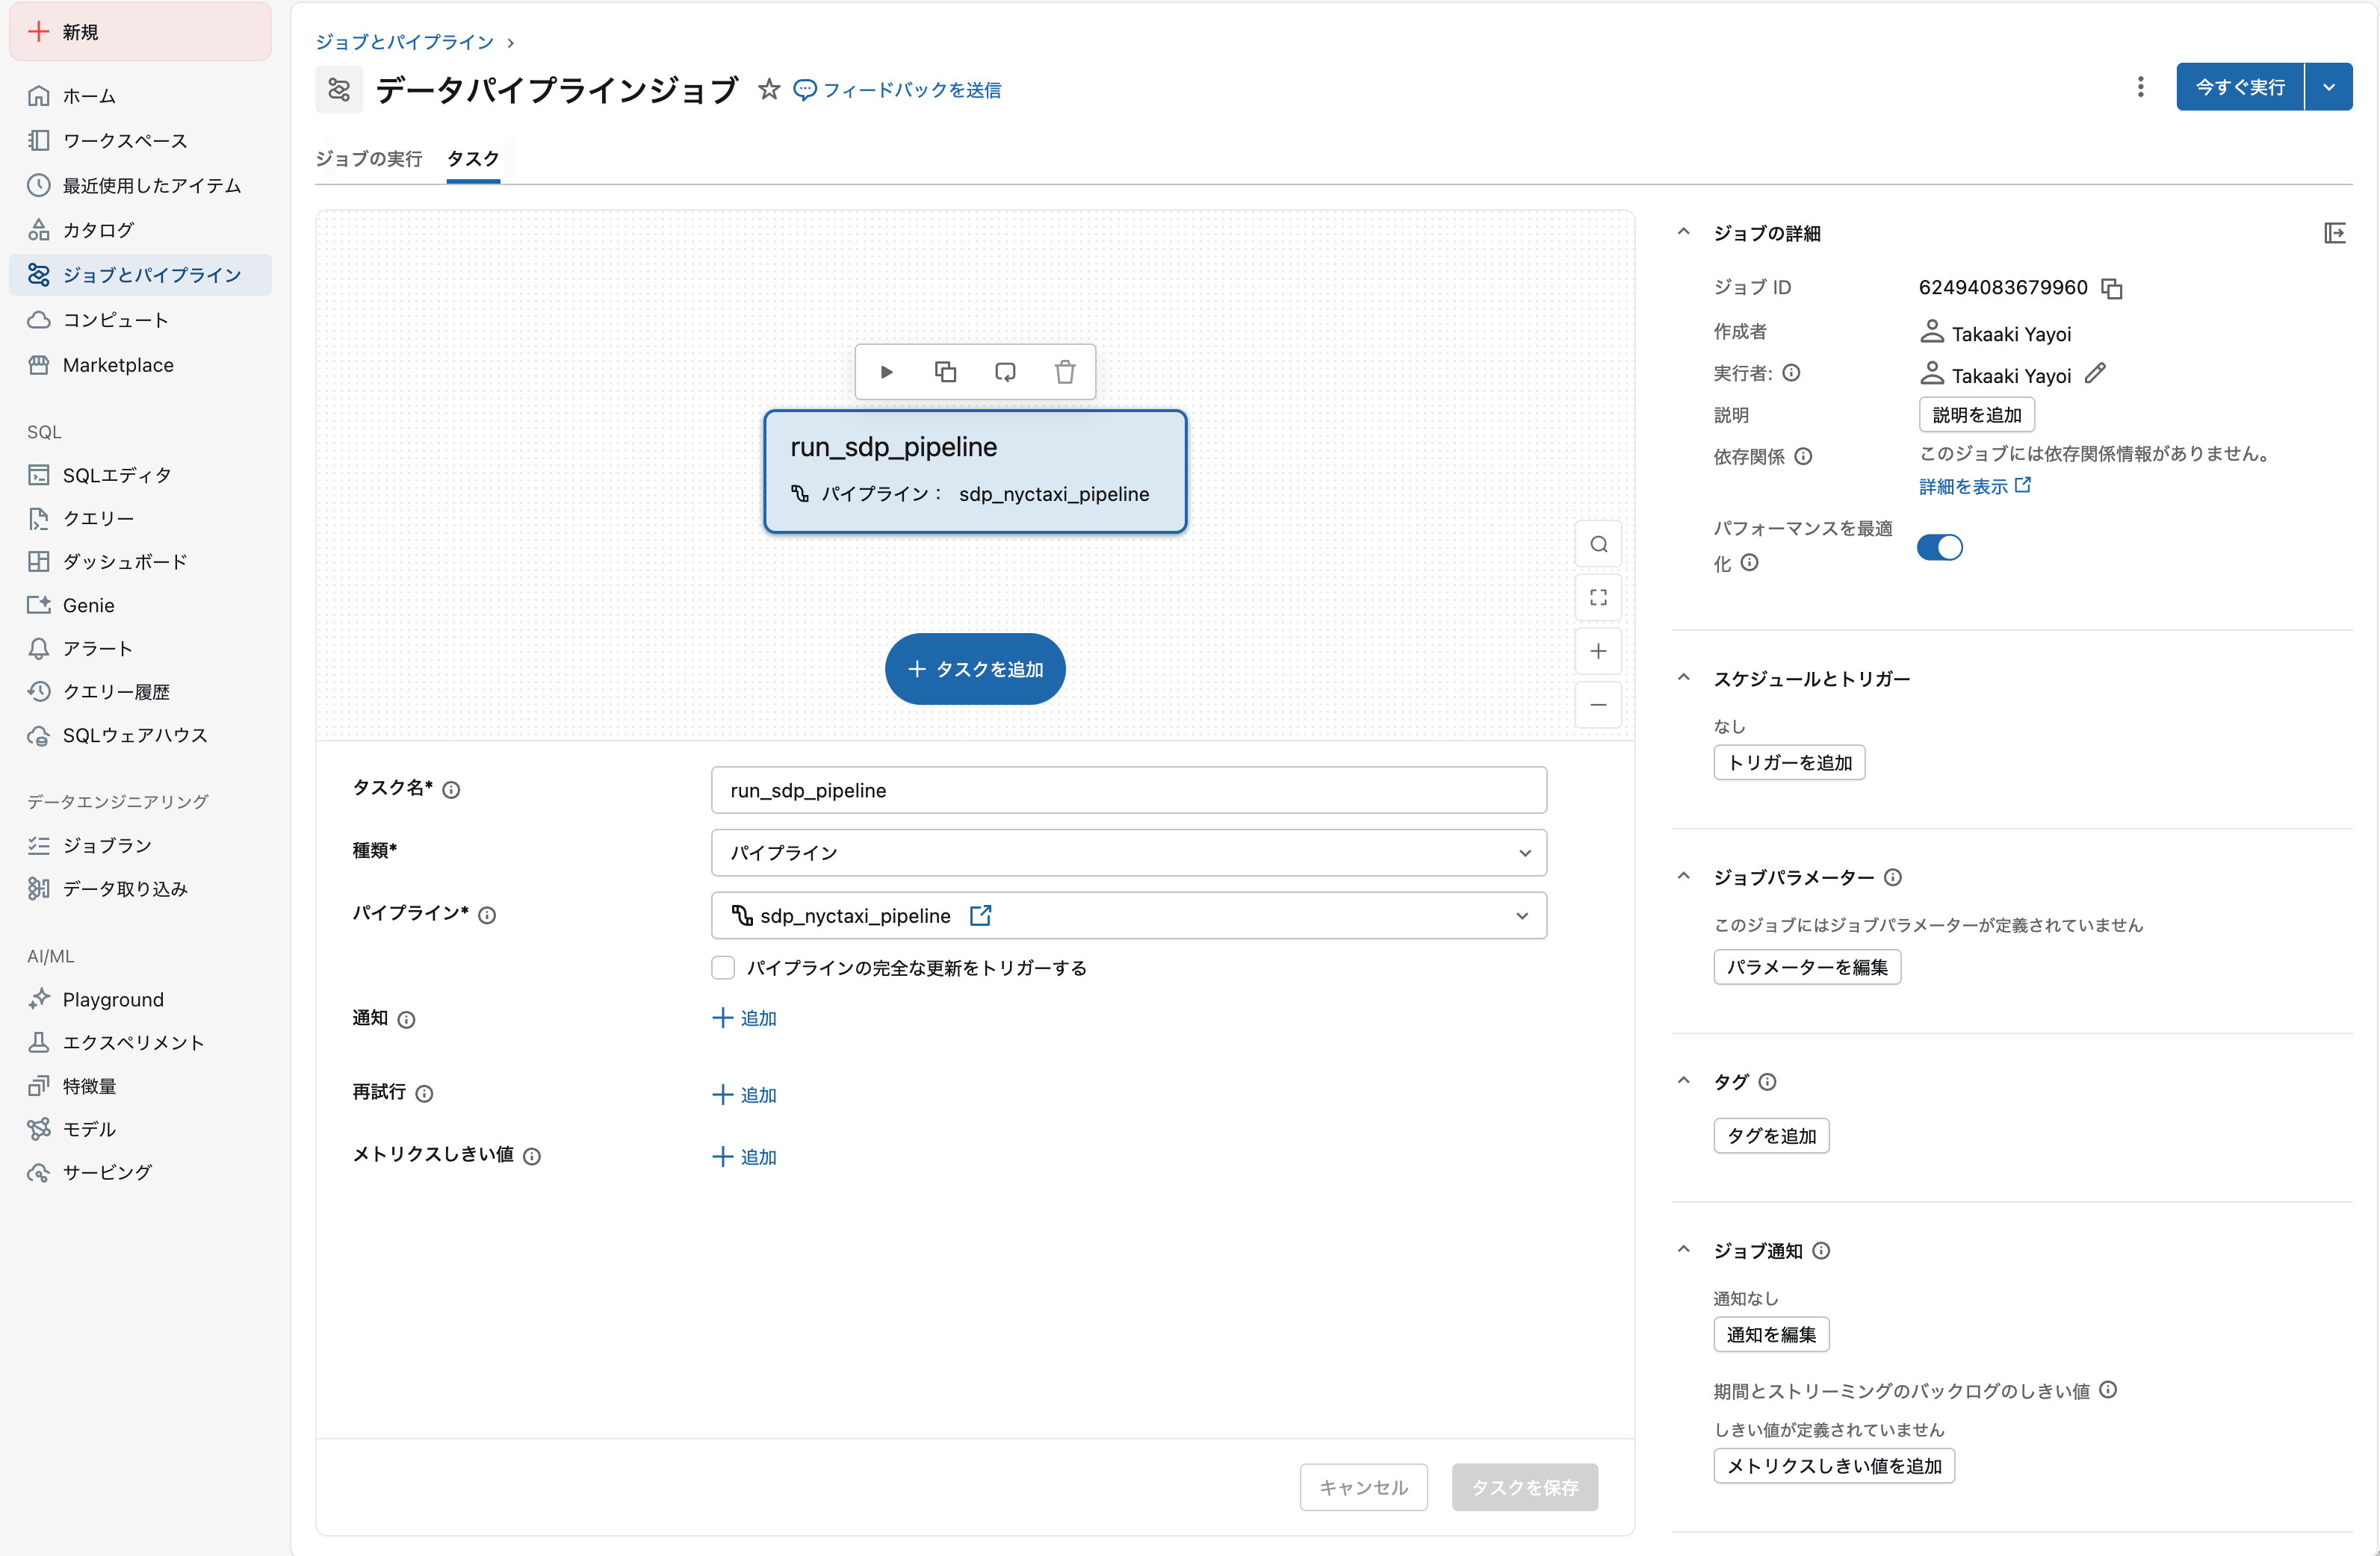Viewport: 2380px width, 1556px height.
Task: Open Genie from the sidebar
Action: 87,605
